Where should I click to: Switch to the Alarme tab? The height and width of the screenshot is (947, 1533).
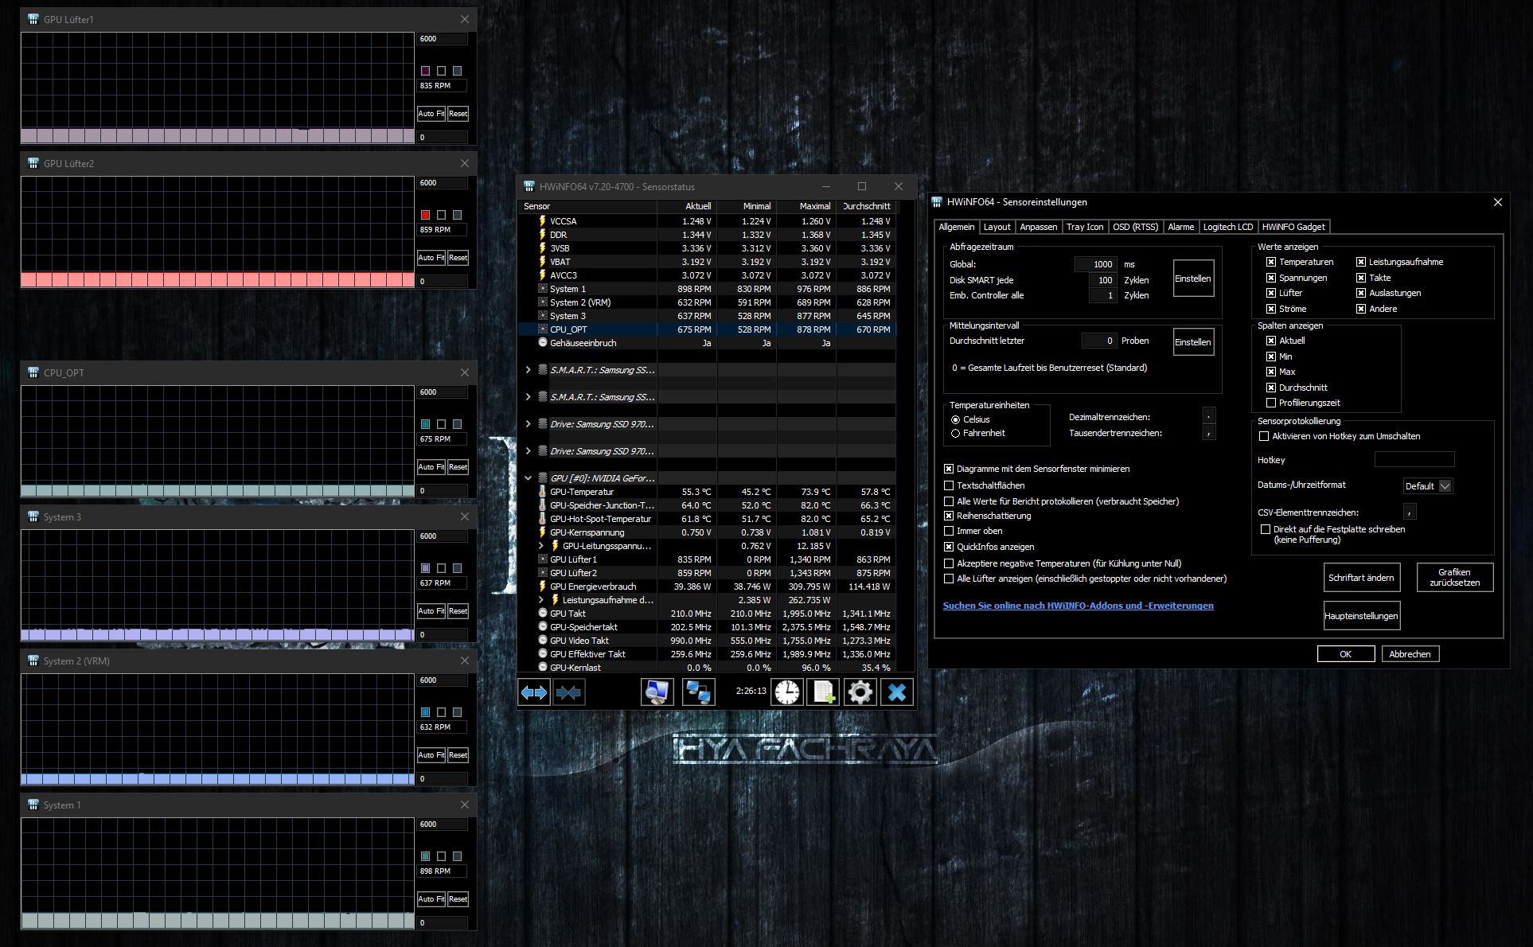pyautogui.click(x=1180, y=227)
